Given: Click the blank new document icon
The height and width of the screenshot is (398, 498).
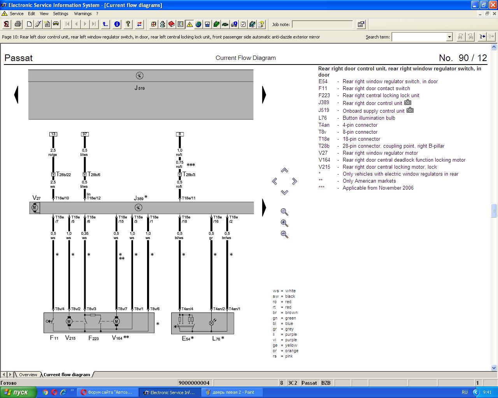Looking at the screenshot, I should tap(29, 24).
